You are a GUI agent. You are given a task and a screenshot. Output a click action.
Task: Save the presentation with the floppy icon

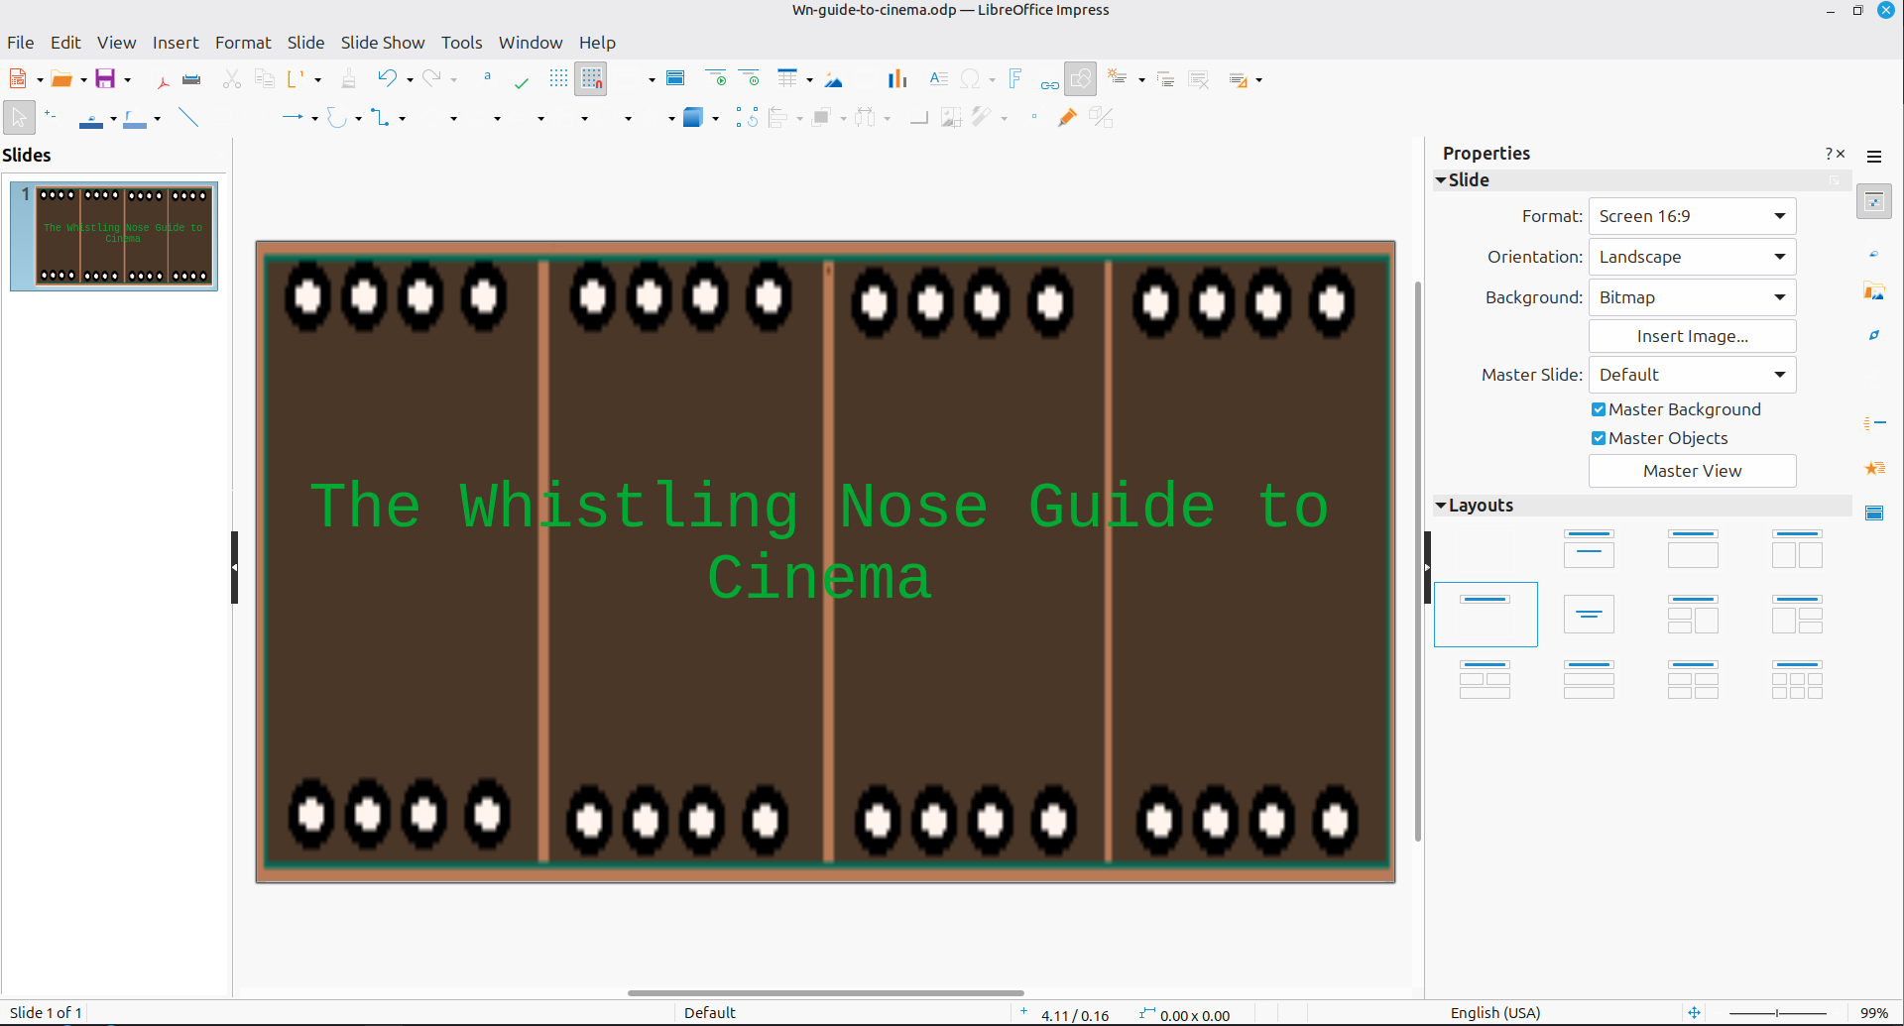105,79
